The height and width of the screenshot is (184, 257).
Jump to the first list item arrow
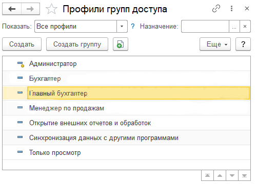207,175
